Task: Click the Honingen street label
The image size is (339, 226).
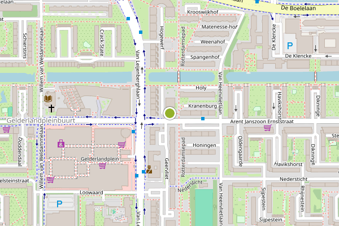Action: 205,145
